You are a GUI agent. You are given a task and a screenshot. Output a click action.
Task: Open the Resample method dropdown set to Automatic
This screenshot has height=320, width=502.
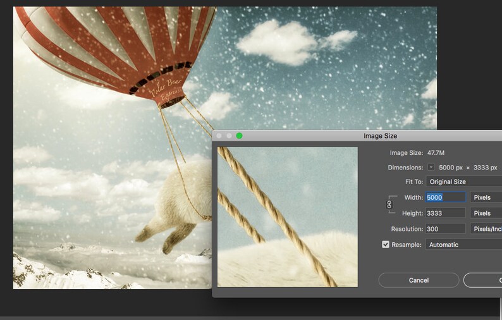(x=464, y=245)
